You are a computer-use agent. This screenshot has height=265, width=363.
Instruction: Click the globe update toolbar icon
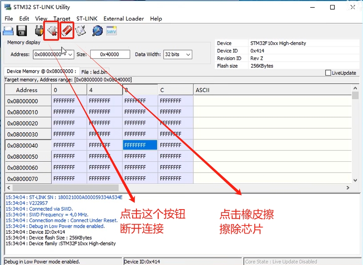pos(97,31)
